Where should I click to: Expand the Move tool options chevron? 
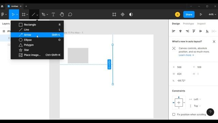coord(17,14)
